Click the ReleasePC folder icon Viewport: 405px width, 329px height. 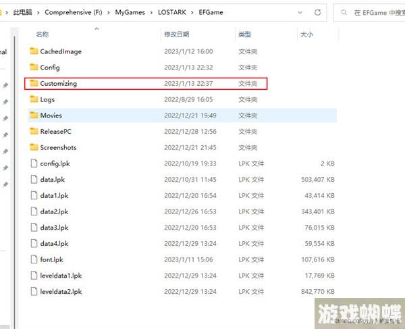coord(34,131)
